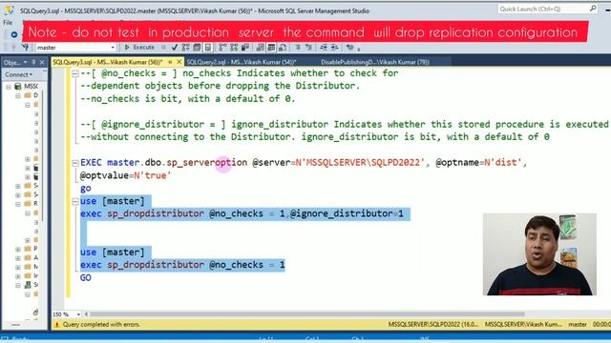Open the master database dropdown
This screenshot has height=343, width=611.
[x=113, y=48]
